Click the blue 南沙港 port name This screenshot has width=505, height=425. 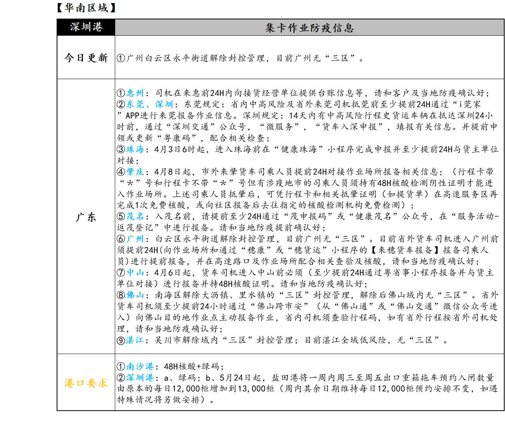140,366
